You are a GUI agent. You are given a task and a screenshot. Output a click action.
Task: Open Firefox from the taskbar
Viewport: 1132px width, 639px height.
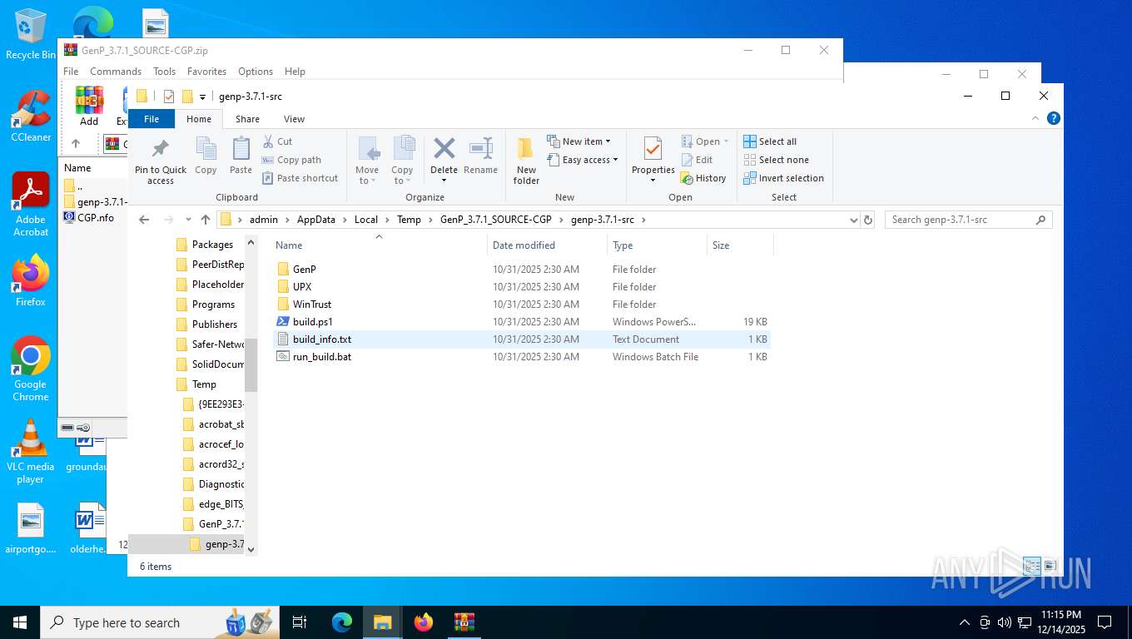tap(424, 622)
